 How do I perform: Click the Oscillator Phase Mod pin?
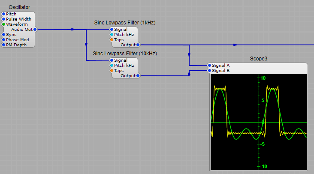point(4,40)
